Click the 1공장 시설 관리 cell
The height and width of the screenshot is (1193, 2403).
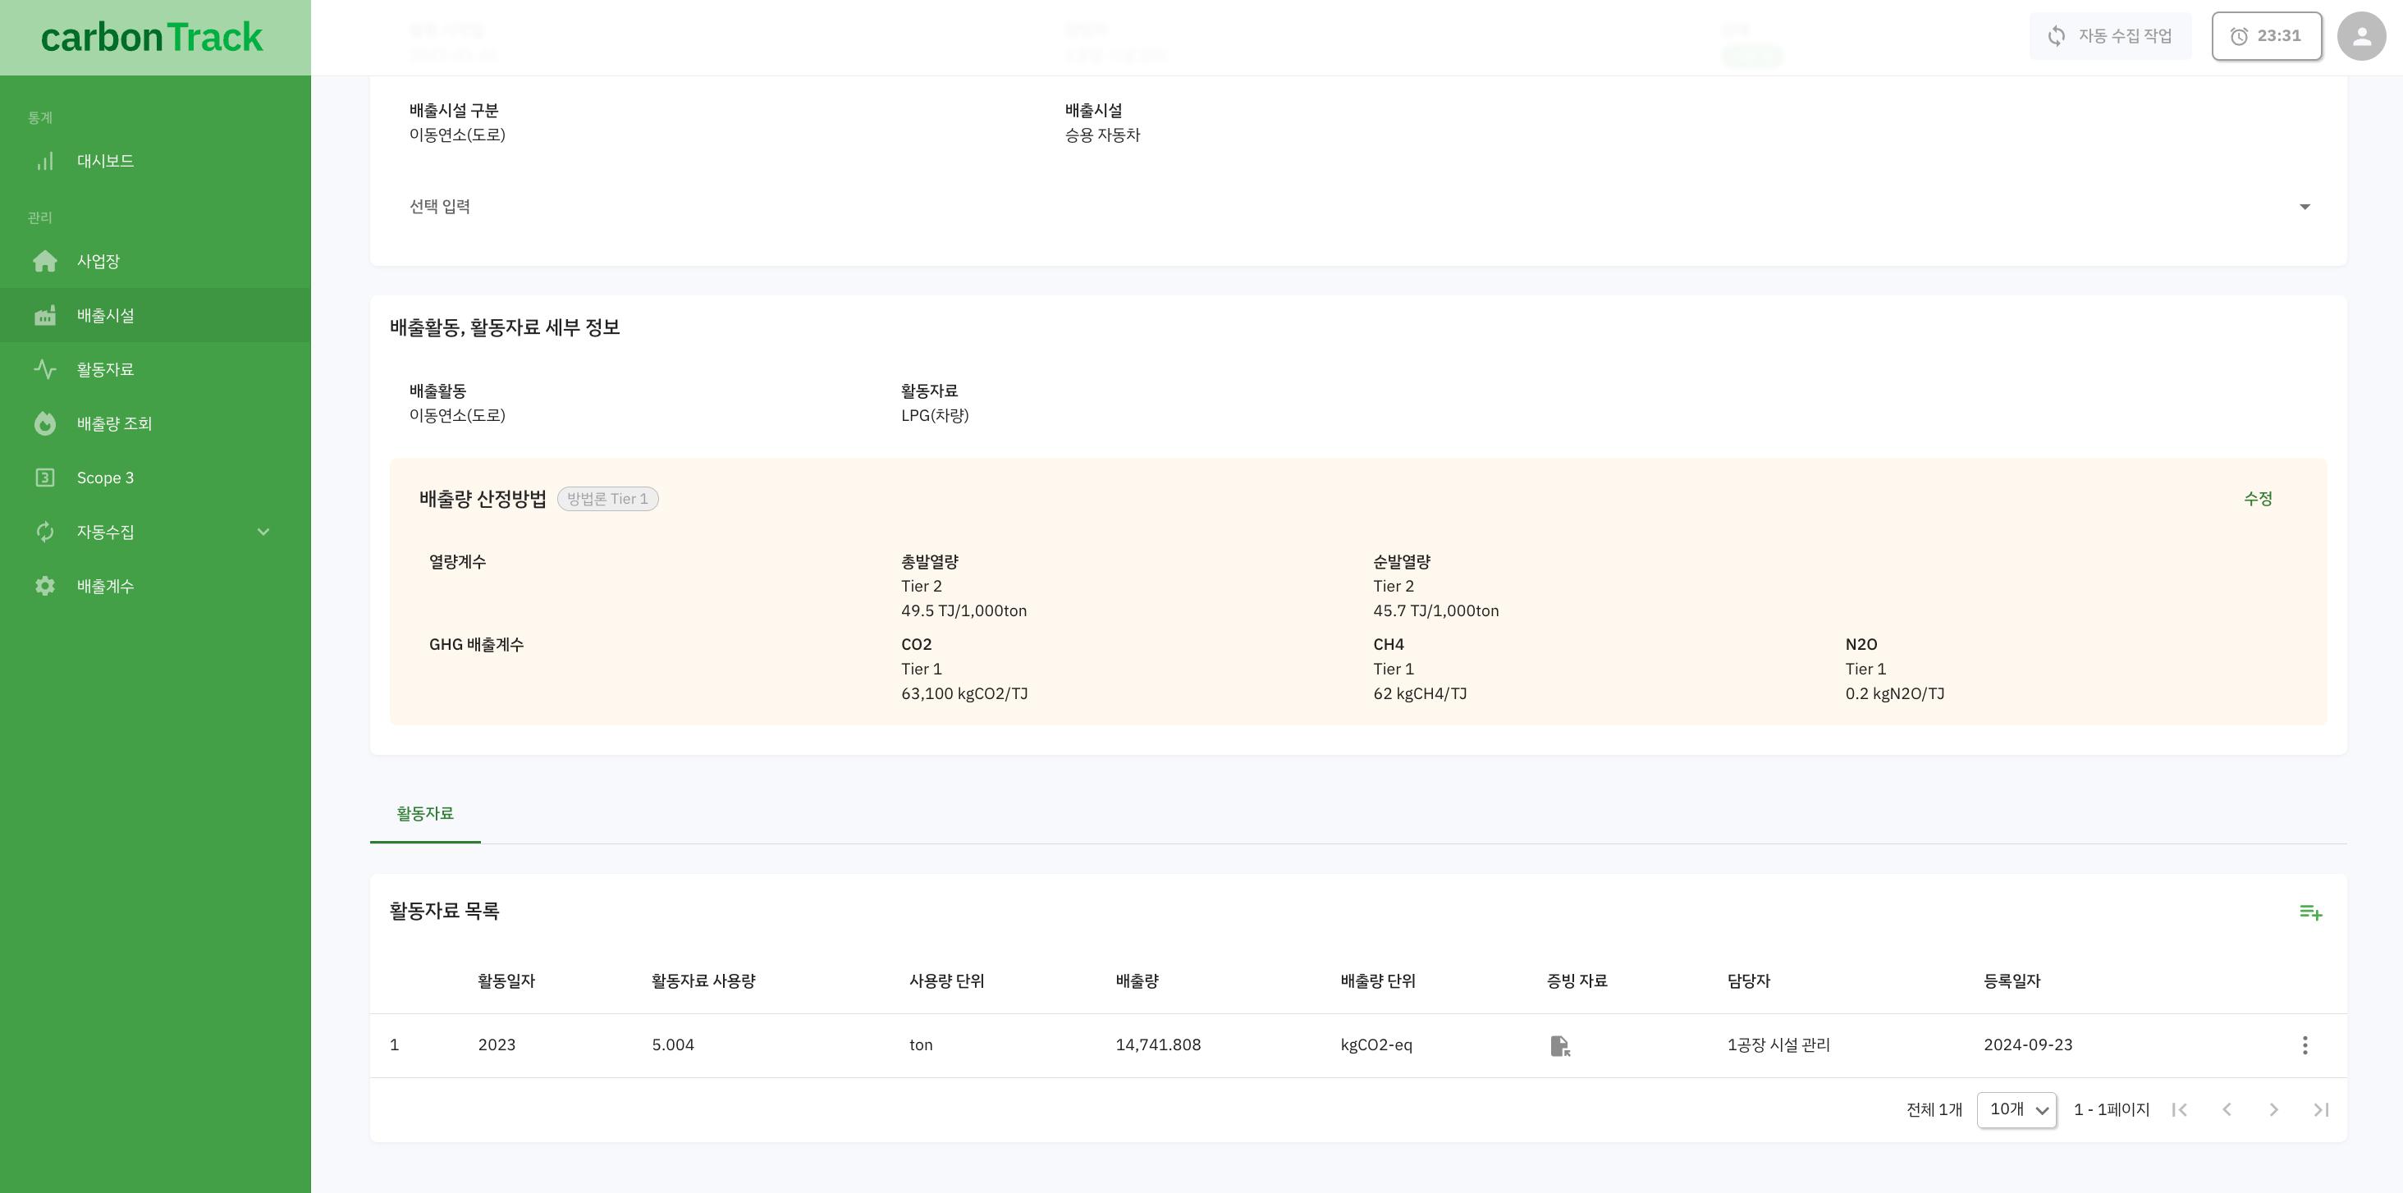coord(1778,1044)
